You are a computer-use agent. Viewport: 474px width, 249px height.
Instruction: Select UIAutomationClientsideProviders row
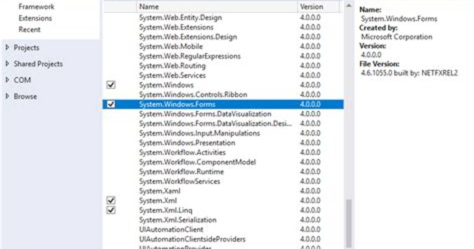(223, 239)
